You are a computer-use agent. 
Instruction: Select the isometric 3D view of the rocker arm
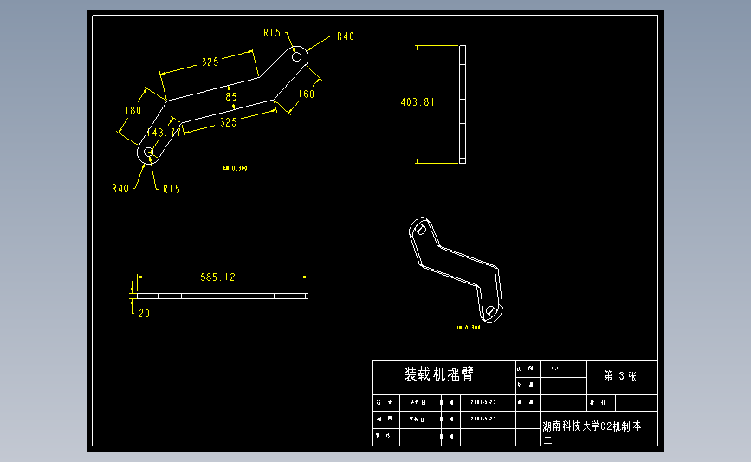[x=456, y=270]
